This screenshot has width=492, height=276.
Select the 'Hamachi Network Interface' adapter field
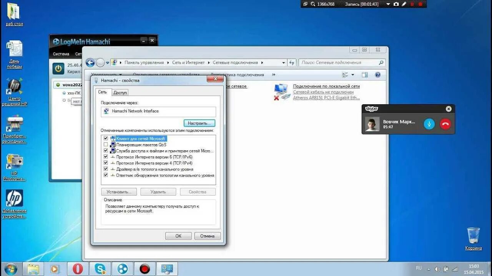click(x=158, y=111)
